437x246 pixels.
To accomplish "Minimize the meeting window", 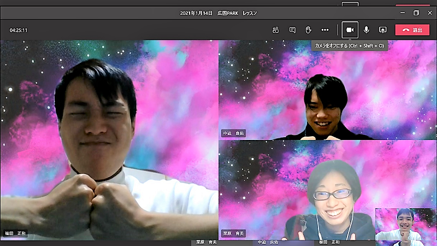I will (x=403, y=13).
